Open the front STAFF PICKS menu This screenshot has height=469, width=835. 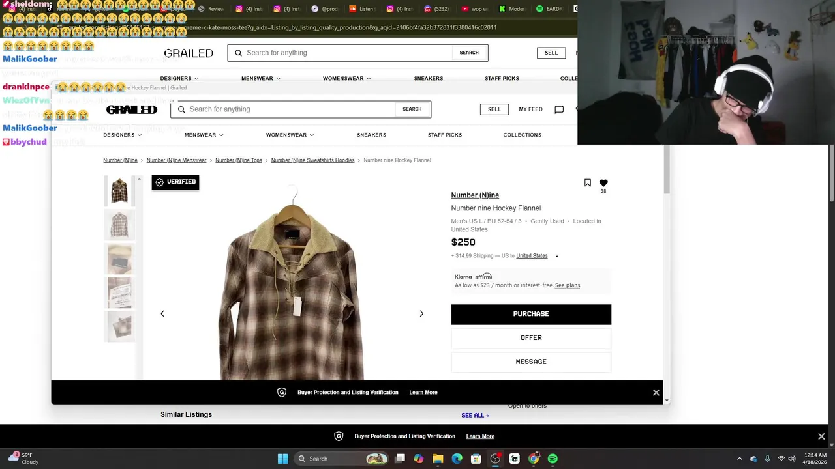(445, 135)
